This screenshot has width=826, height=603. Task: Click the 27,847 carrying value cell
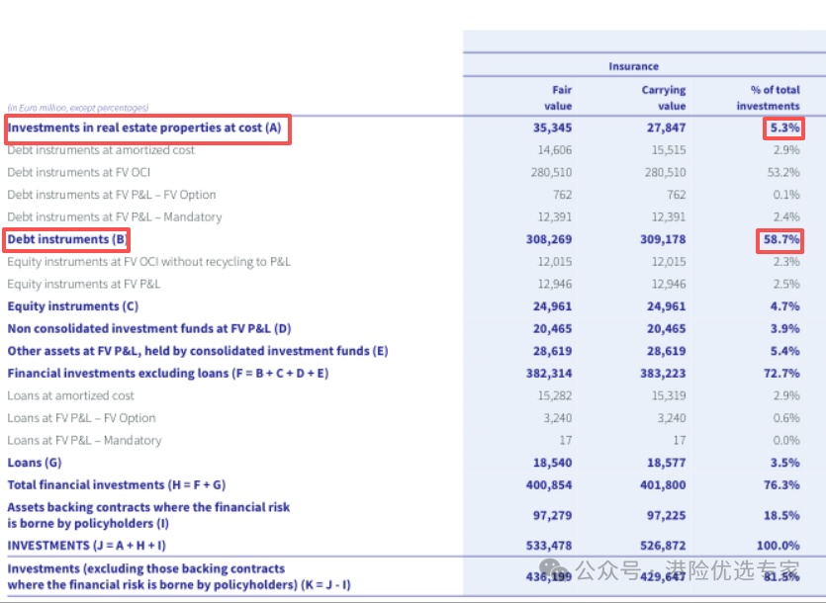pos(667,128)
